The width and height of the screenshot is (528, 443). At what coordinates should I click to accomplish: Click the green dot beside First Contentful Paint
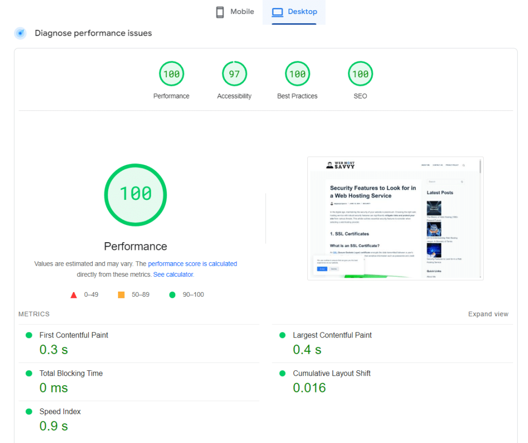point(29,335)
